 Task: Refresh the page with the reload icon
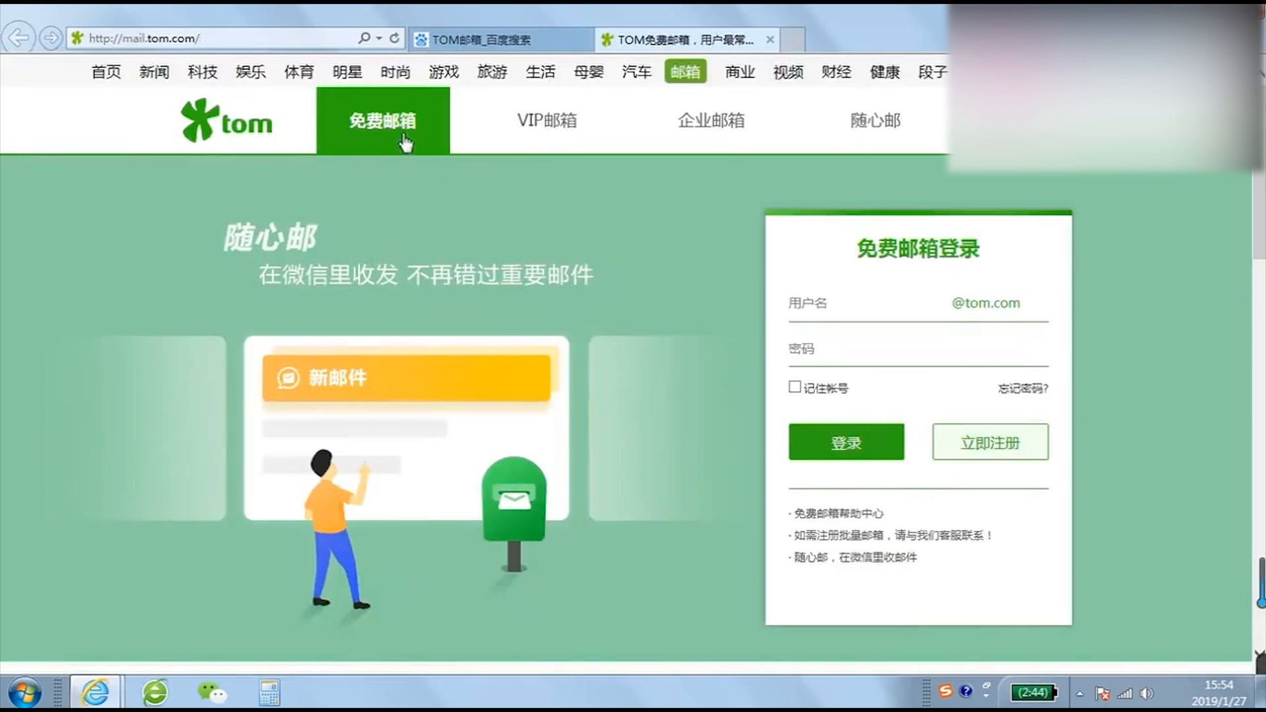click(x=394, y=38)
